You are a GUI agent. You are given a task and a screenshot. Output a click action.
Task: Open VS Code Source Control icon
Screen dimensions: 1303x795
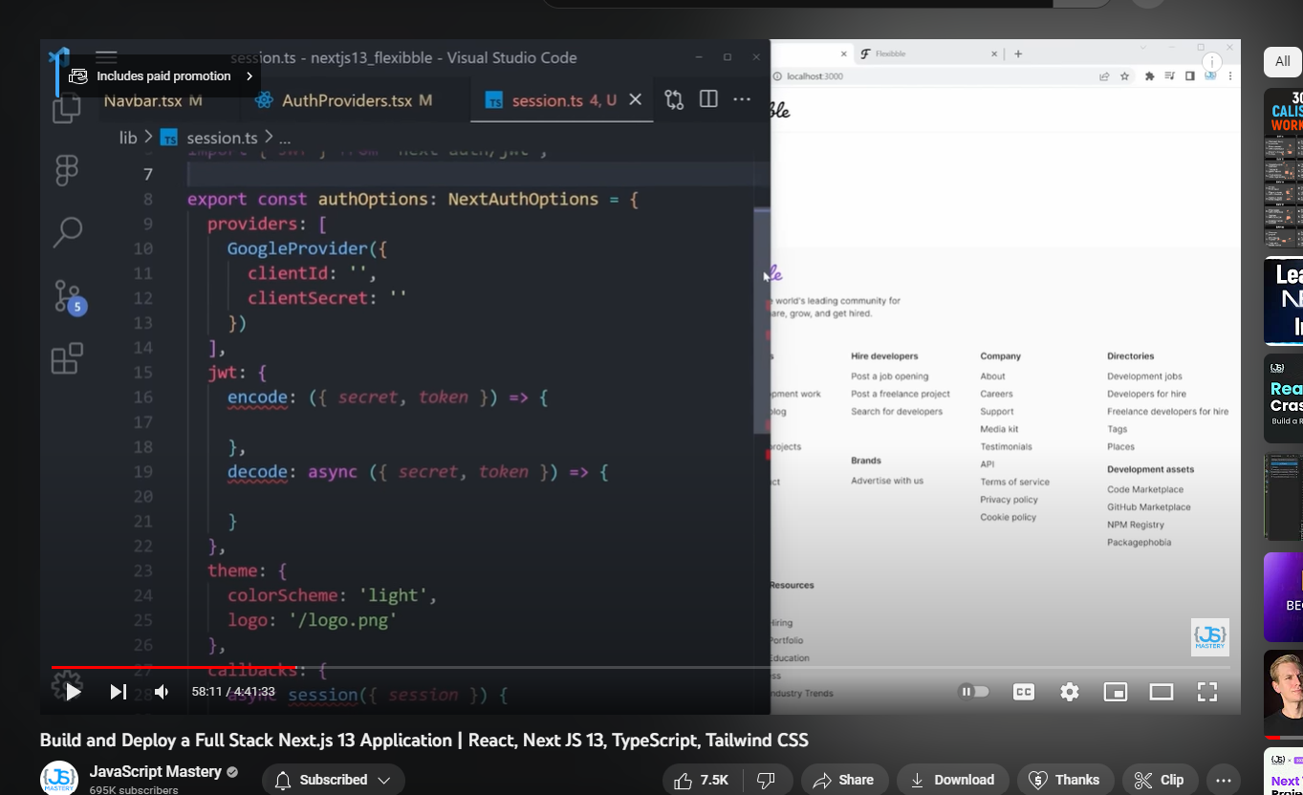tap(67, 295)
